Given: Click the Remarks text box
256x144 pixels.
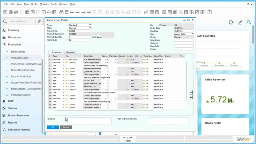Looking at the screenshot, I should (89, 121).
